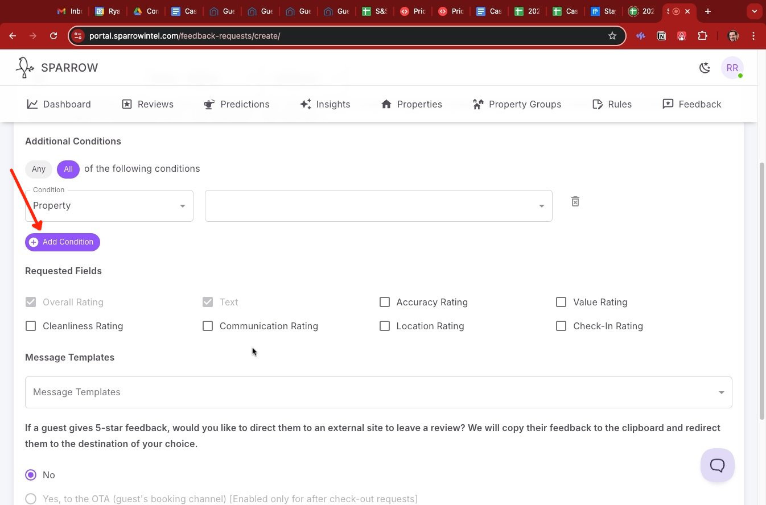Image resolution: width=766 pixels, height=505 pixels.
Task: Open the chat support widget
Action: pyautogui.click(x=717, y=465)
